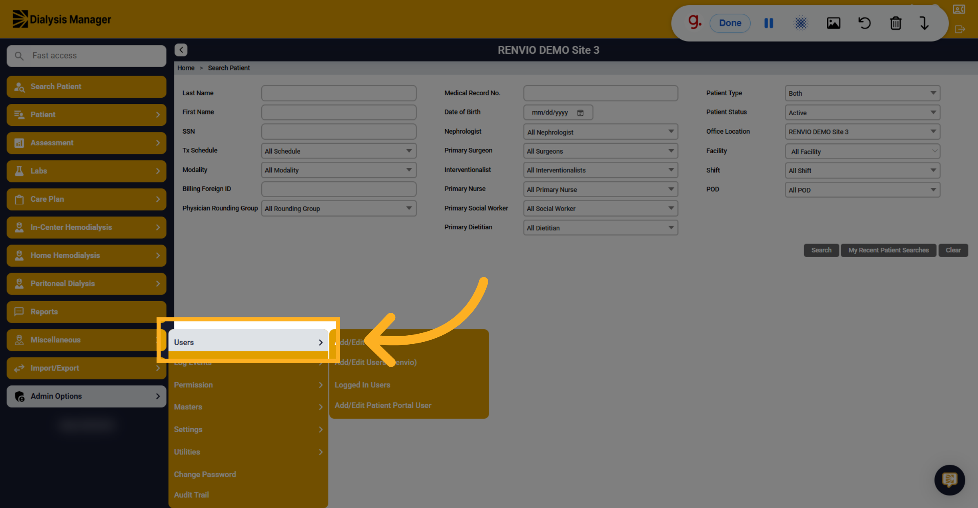The image size is (978, 508).
Task: Click the red g logo icon
Action: pyautogui.click(x=694, y=22)
